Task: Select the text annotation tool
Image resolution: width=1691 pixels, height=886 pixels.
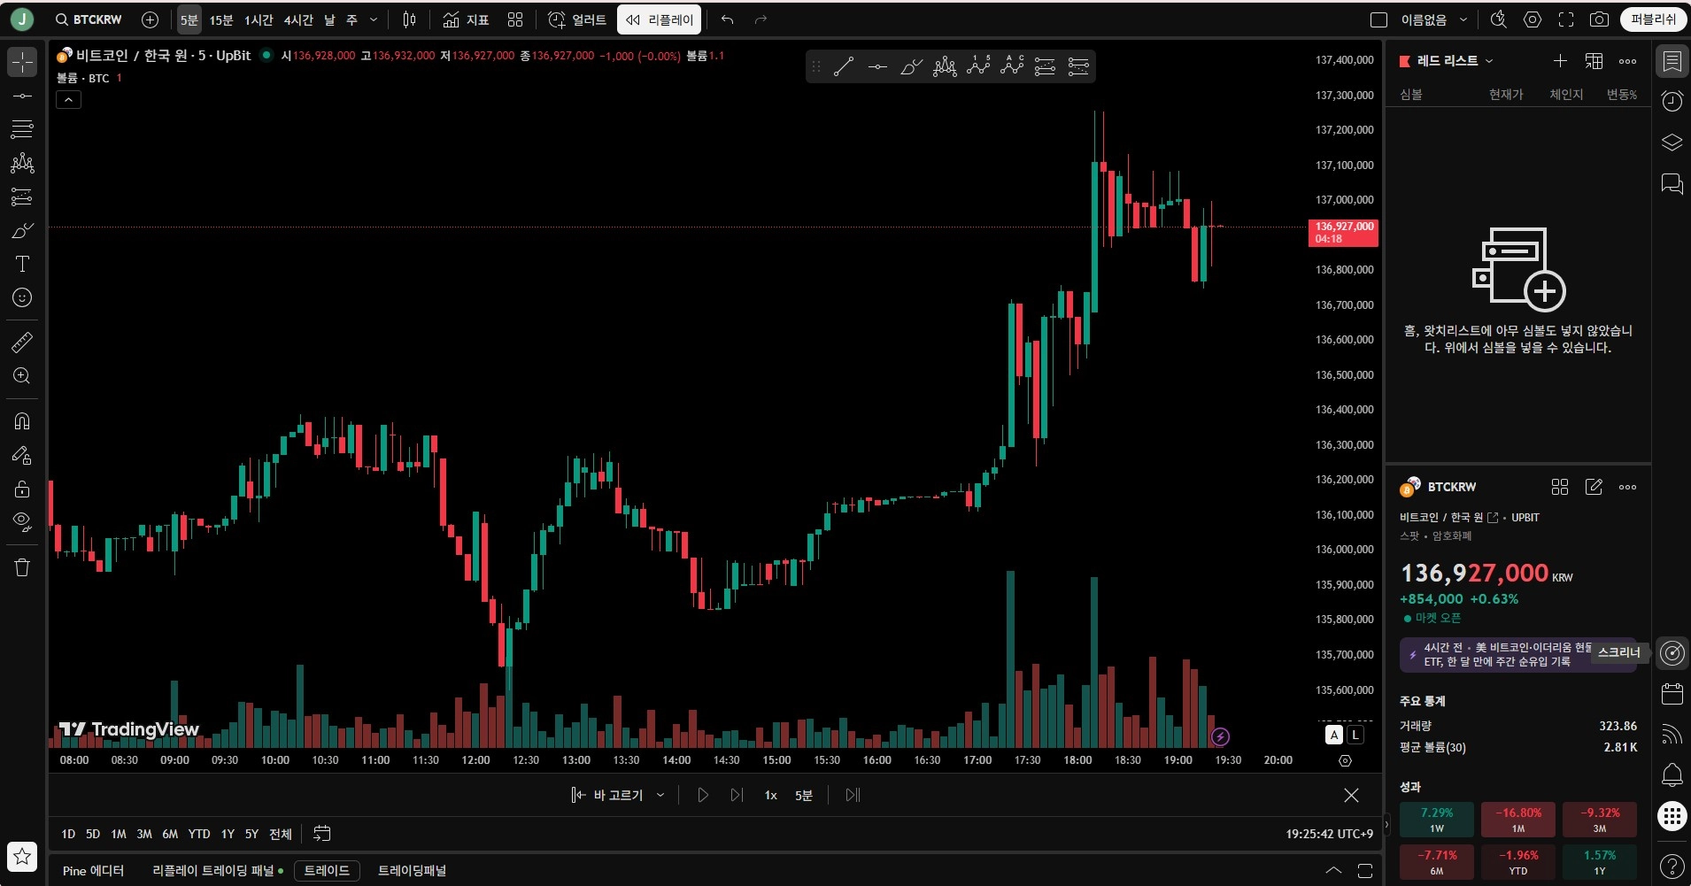Action: click(x=22, y=264)
